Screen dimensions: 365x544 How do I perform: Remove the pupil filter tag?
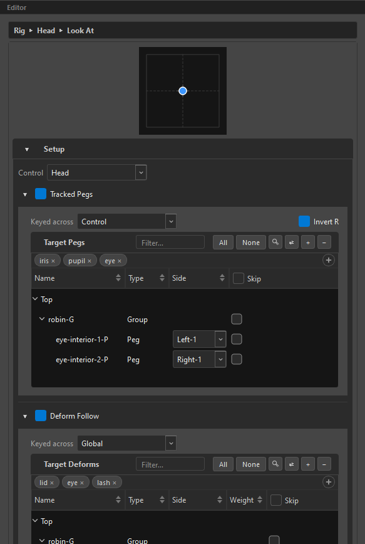point(90,261)
